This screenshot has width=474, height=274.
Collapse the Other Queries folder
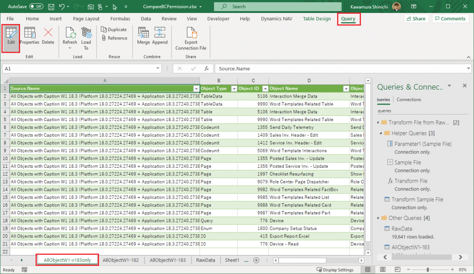tap(378, 218)
